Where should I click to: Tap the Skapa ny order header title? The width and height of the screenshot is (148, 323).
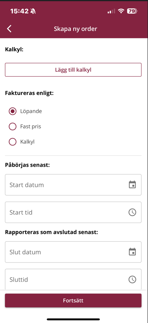coord(75,29)
